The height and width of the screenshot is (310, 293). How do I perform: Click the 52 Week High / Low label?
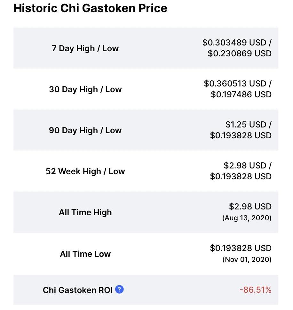pyautogui.click(x=85, y=171)
